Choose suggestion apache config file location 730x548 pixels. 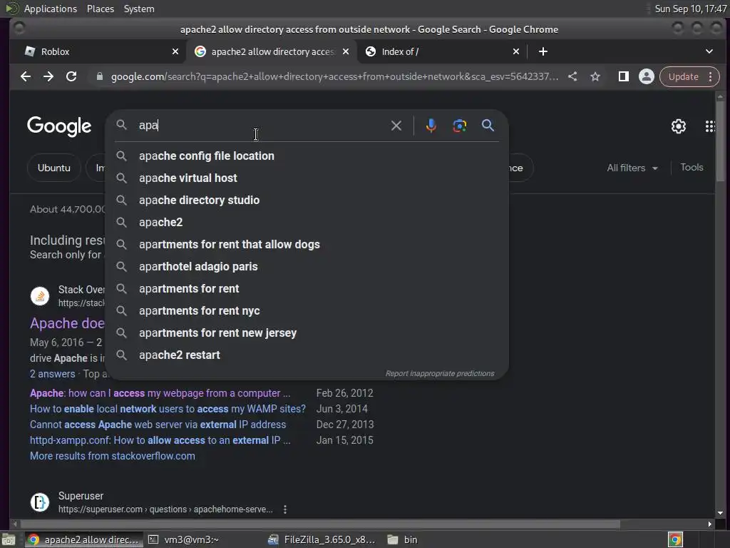(307, 156)
